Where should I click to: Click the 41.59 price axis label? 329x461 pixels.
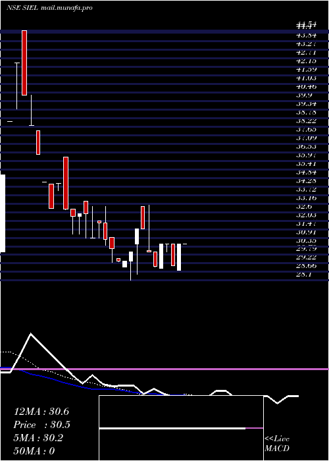306,70
